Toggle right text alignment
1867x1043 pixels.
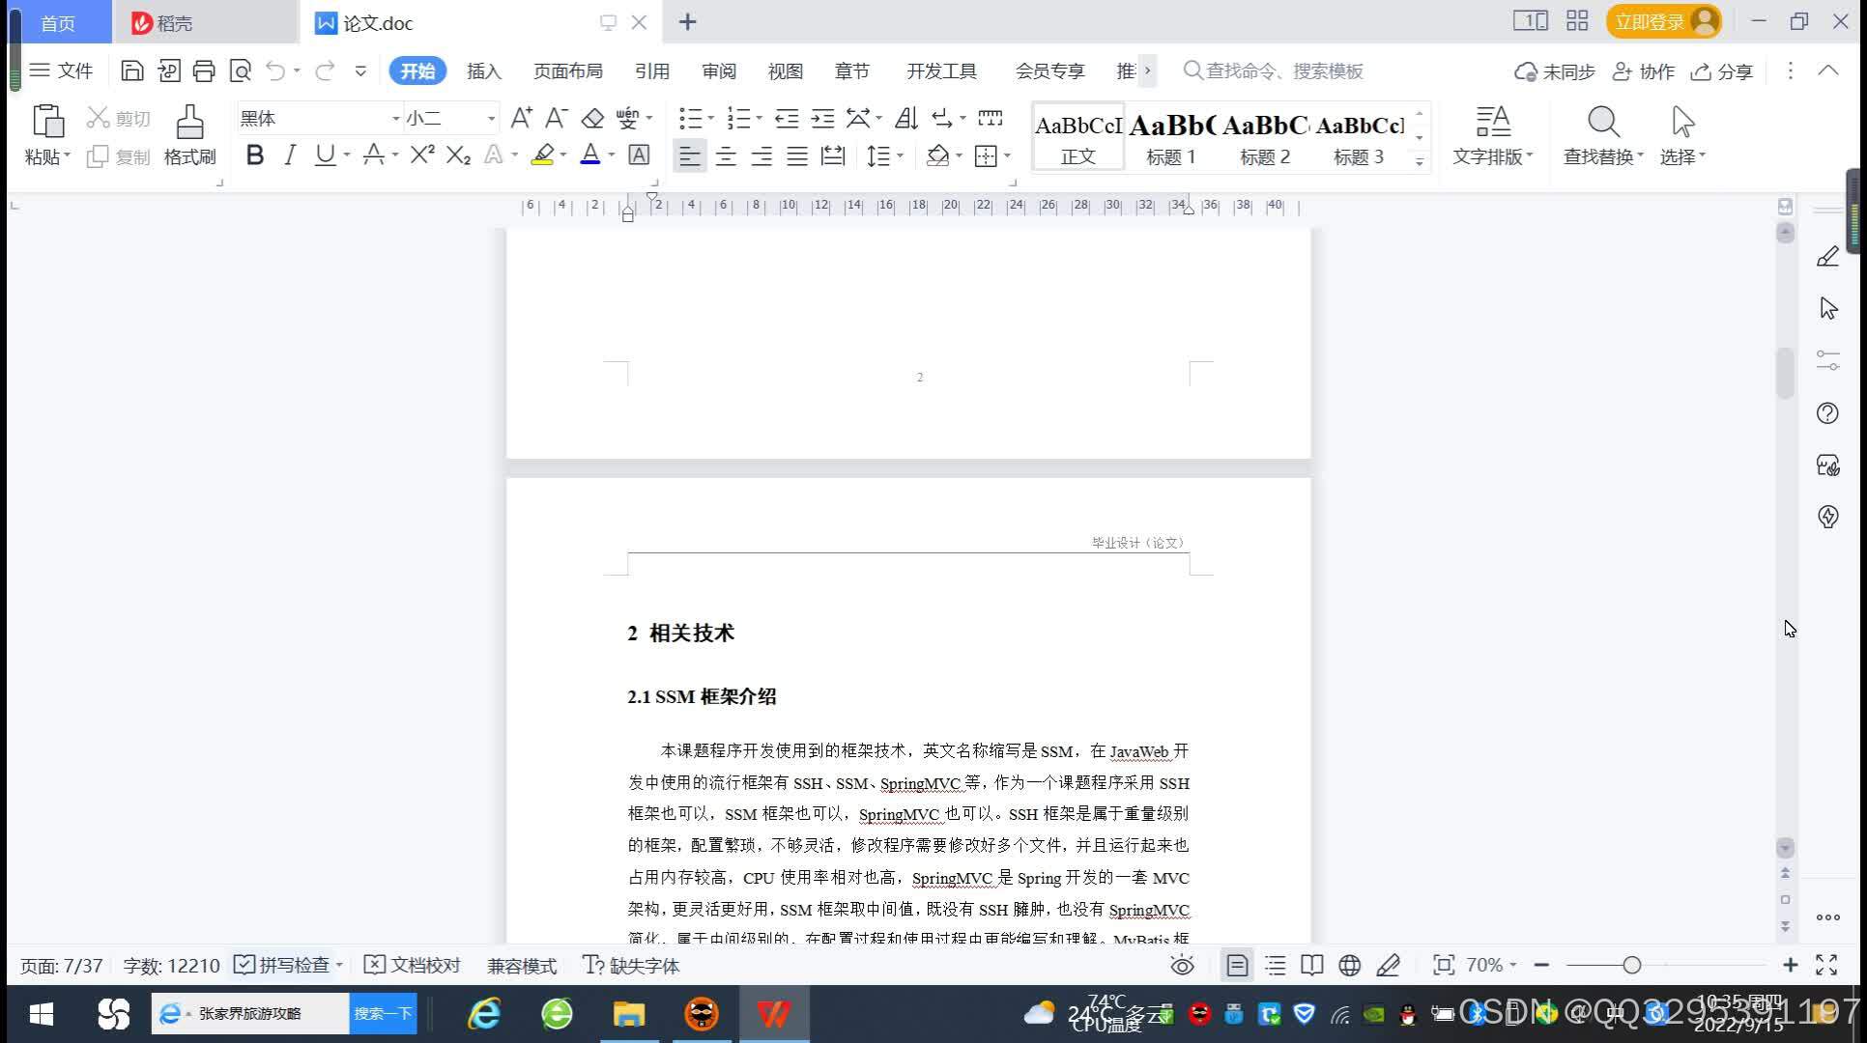(761, 155)
